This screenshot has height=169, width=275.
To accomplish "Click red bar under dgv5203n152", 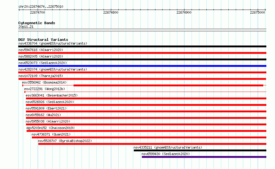I will point(146,131).
